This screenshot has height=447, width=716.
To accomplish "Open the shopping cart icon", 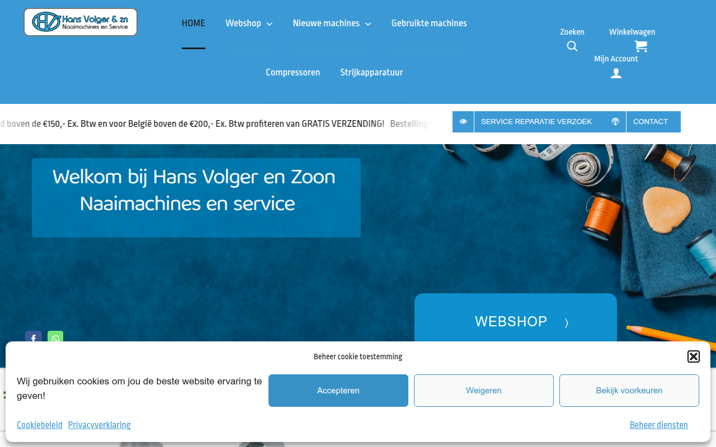I will [641, 46].
